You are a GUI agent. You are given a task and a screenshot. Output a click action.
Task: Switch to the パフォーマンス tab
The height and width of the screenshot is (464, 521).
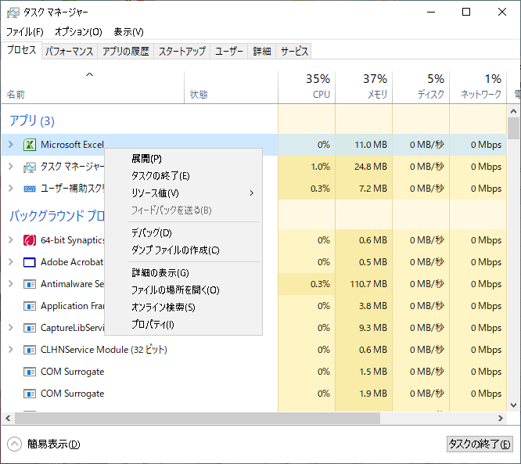[70, 51]
